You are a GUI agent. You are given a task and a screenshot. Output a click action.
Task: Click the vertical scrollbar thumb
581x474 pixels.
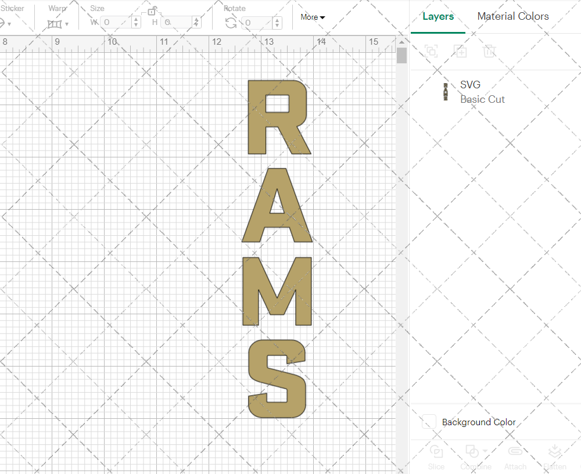(x=401, y=56)
